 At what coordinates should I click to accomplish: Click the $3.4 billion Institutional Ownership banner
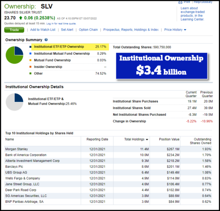coord(162,66)
